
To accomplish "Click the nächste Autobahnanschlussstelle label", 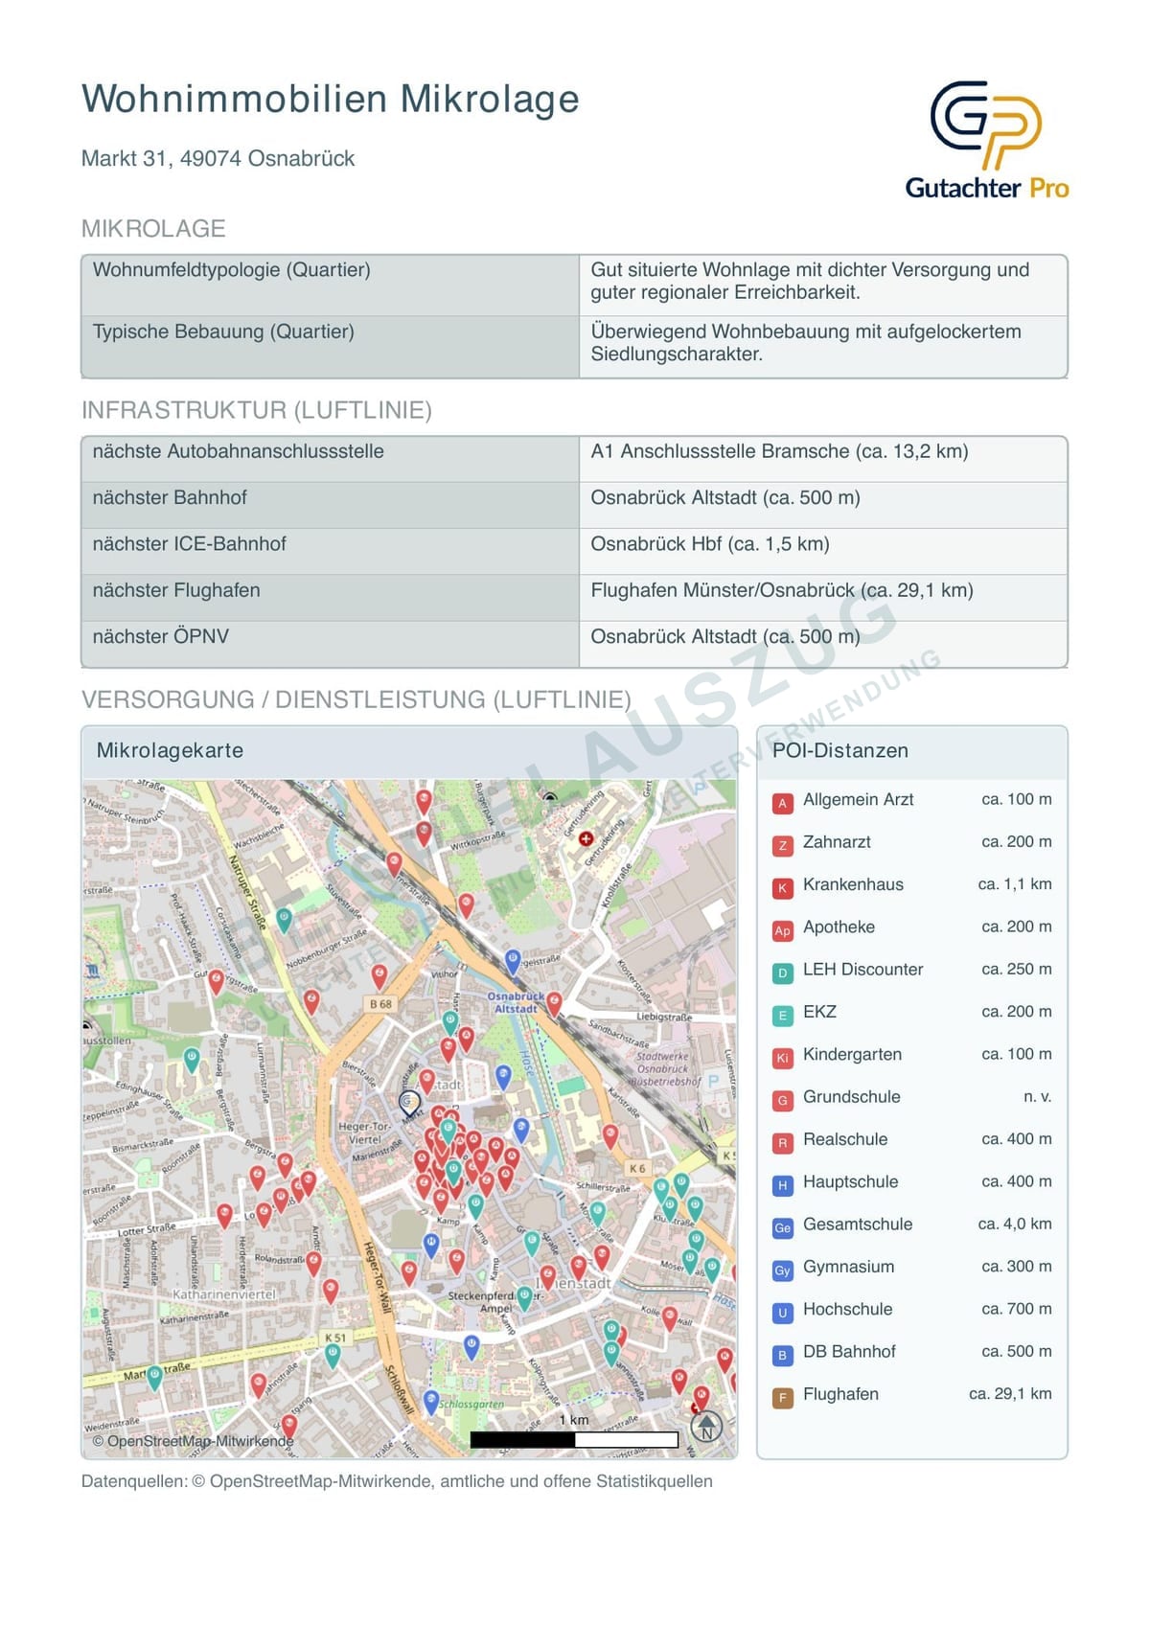I will pyautogui.click(x=239, y=451).
